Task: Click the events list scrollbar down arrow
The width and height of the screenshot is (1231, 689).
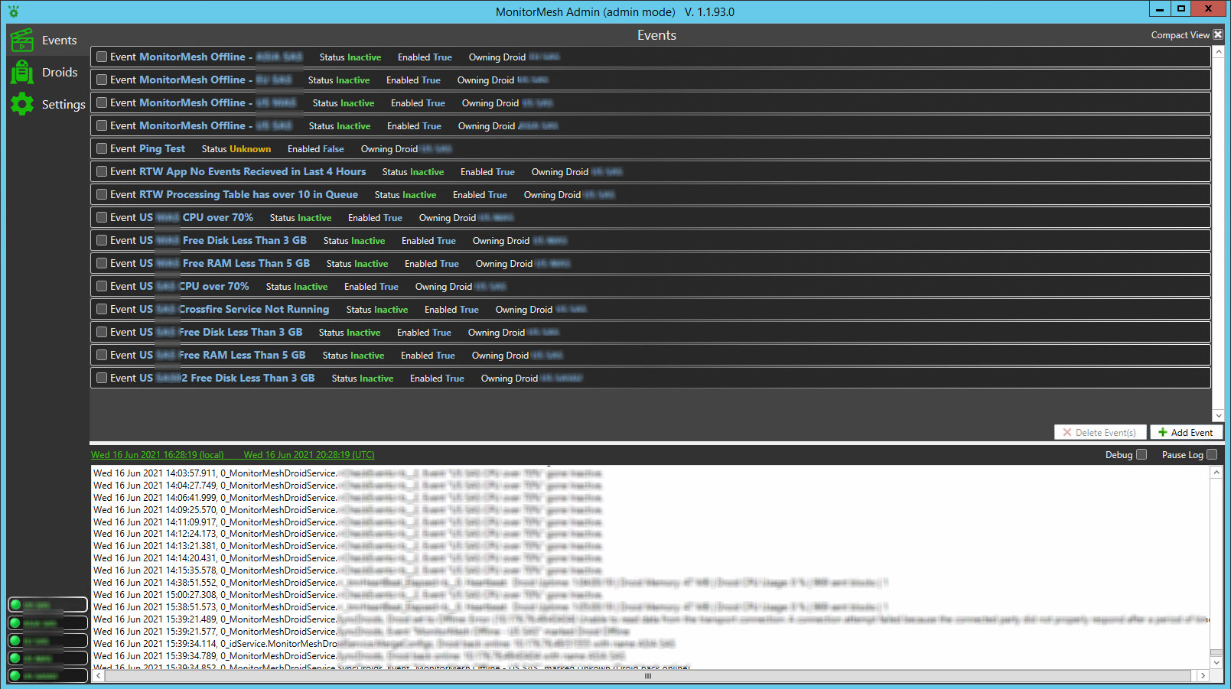Action: [x=1218, y=416]
